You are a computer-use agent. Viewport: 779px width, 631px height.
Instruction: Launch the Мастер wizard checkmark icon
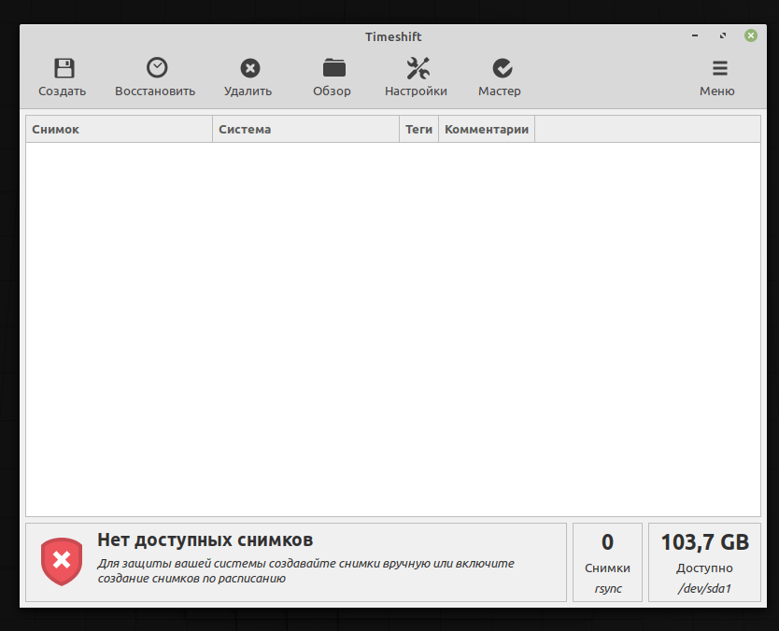click(503, 68)
